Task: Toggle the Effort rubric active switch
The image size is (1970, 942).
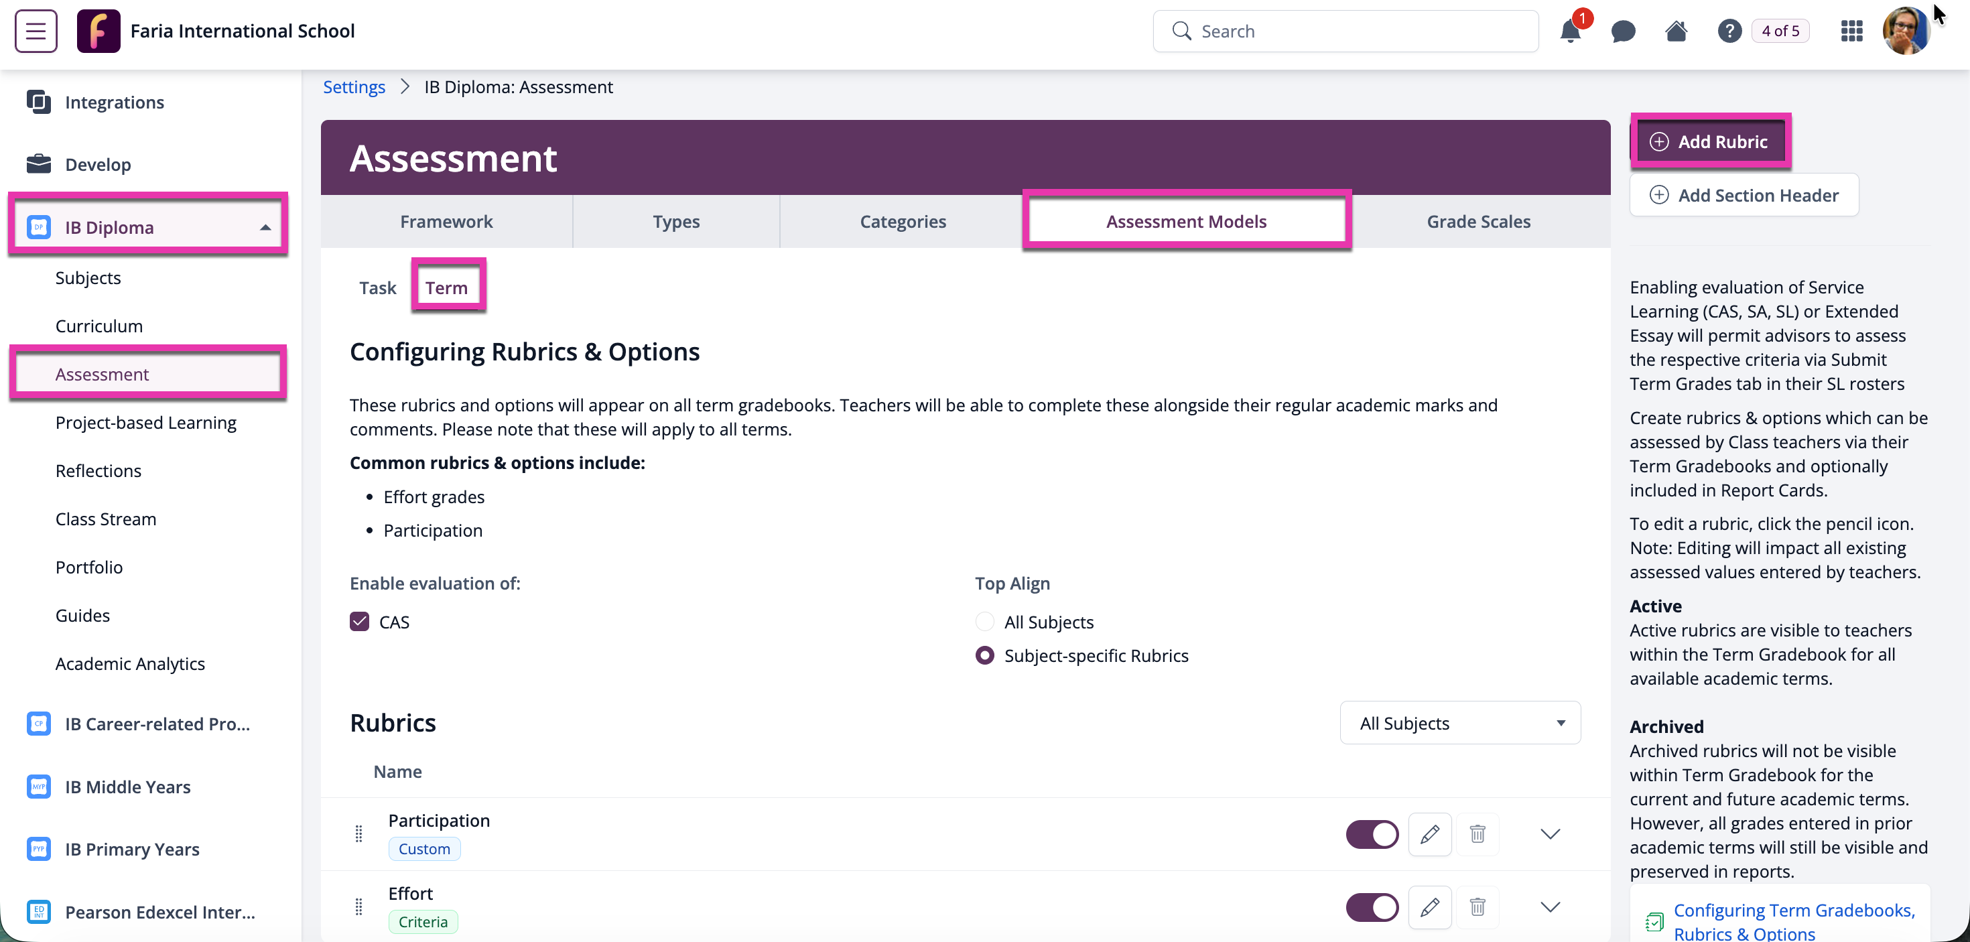Action: [1372, 907]
